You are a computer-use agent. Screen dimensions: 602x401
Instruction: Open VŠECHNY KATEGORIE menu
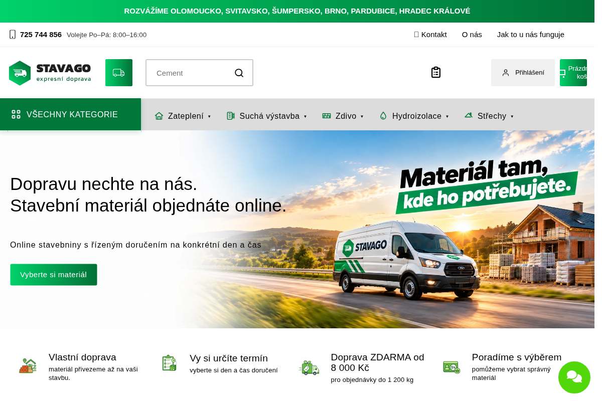coord(70,114)
